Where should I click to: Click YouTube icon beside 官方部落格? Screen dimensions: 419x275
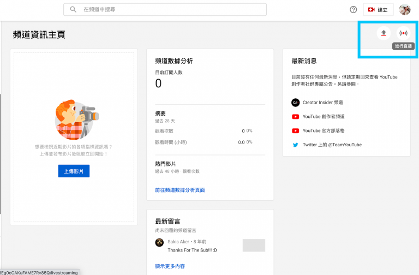click(x=295, y=131)
